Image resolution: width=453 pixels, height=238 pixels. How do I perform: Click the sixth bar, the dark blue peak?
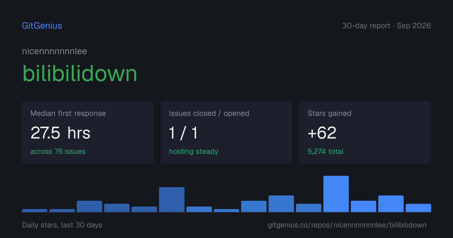(172, 199)
